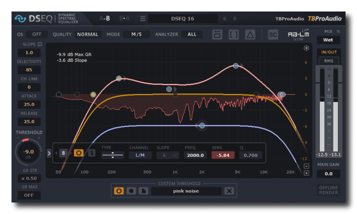Edit the RELEASE value 25.0
The image size is (357, 214).
tap(29, 122)
